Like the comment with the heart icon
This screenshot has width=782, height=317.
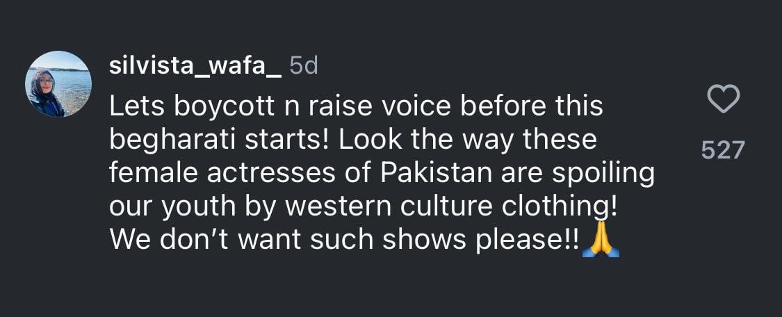click(x=722, y=99)
